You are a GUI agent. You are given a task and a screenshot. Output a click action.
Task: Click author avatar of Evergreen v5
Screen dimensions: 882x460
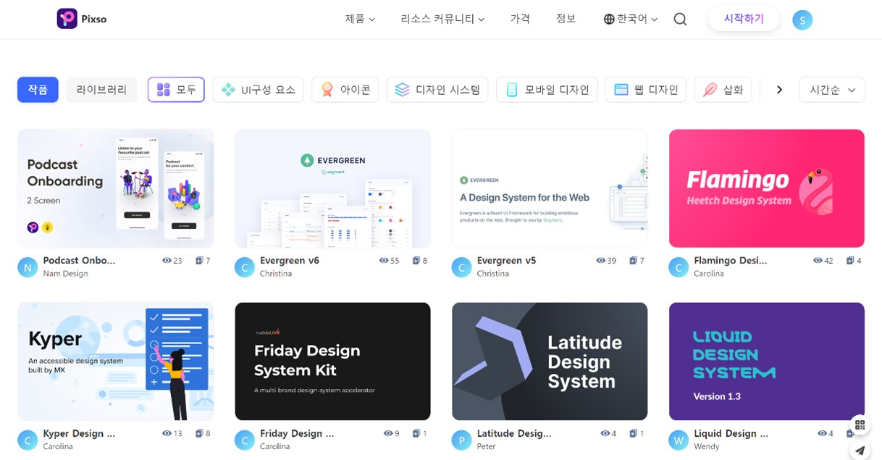(461, 267)
